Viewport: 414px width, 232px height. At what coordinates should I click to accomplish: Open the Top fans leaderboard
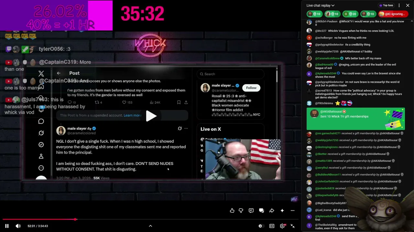point(386,5)
